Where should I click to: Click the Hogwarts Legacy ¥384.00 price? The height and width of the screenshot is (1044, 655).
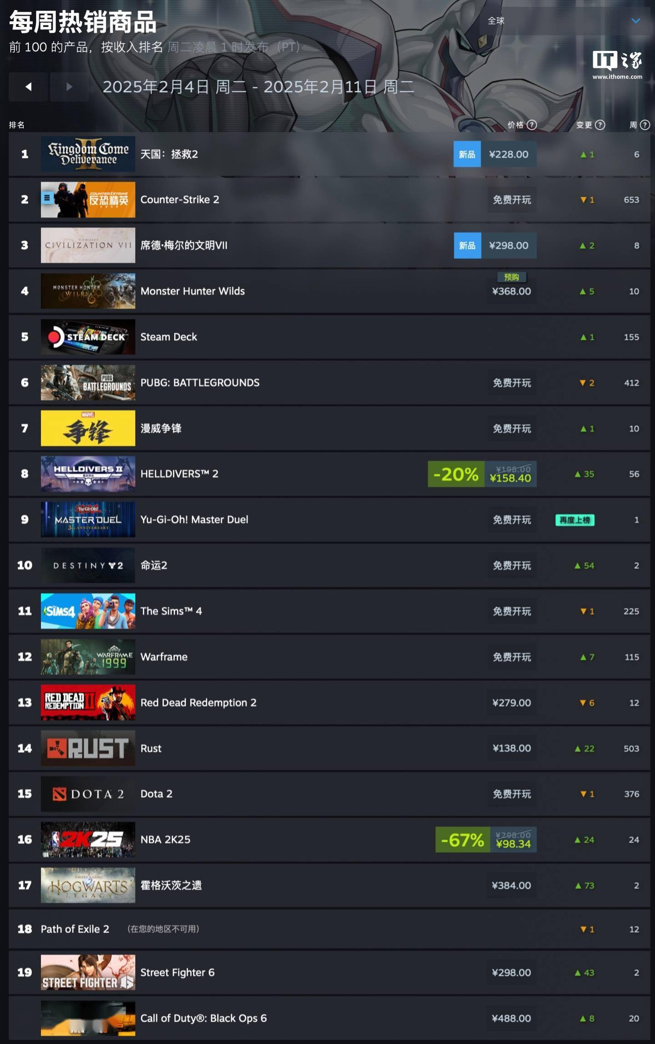click(511, 885)
